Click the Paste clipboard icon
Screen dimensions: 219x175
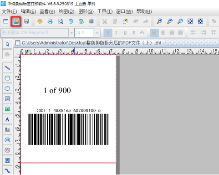[125, 21]
